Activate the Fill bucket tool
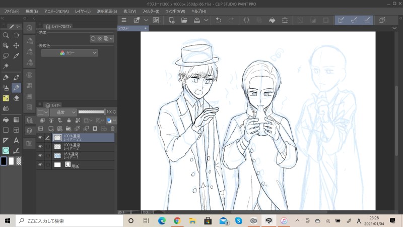Viewport: 403px width, 227px height. 6,120
